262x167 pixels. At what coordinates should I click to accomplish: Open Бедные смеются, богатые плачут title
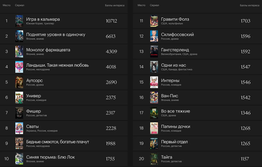pyautogui.click(x=58, y=142)
